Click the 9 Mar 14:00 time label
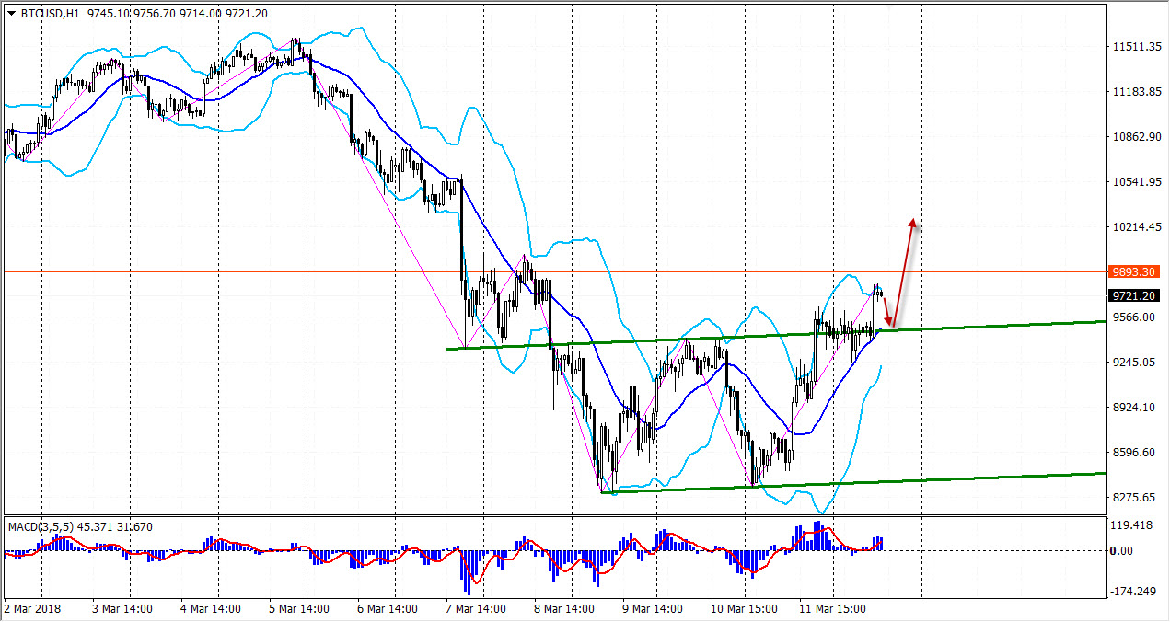 654,609
